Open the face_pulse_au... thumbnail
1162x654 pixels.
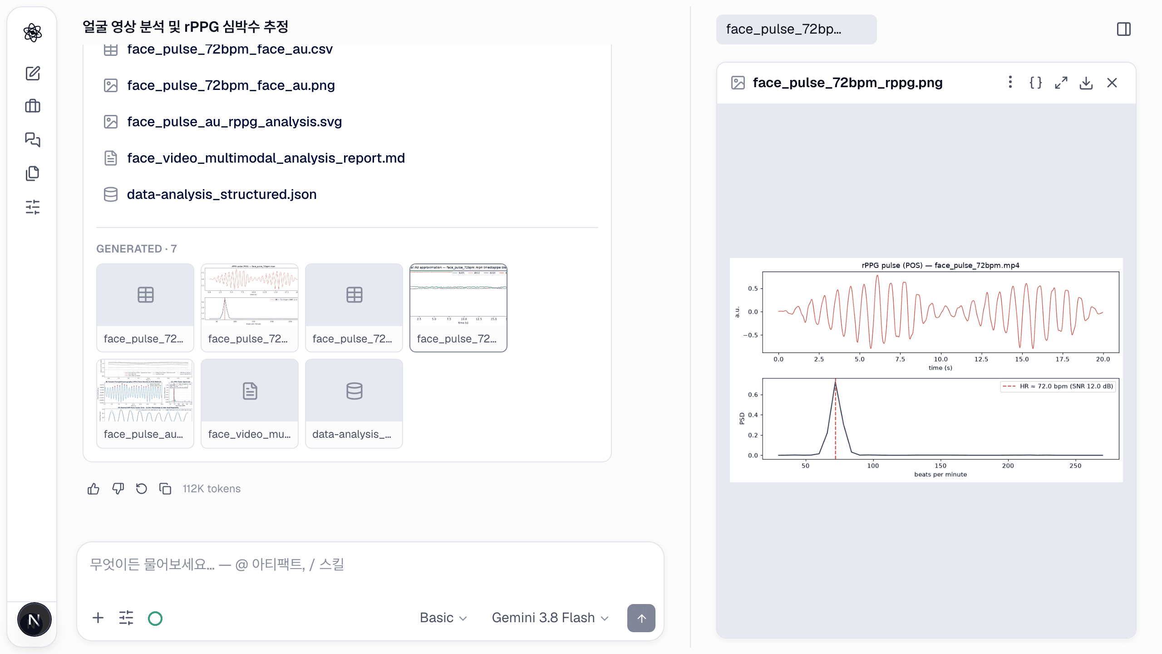145,403
